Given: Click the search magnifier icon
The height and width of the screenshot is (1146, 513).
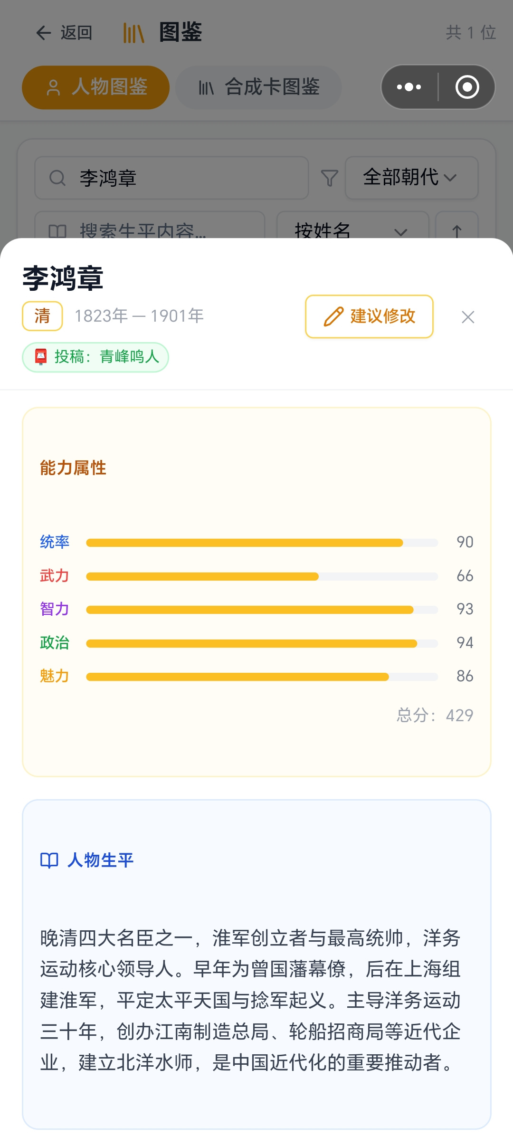Looking at the screenshot, I should tap(57, 178).
